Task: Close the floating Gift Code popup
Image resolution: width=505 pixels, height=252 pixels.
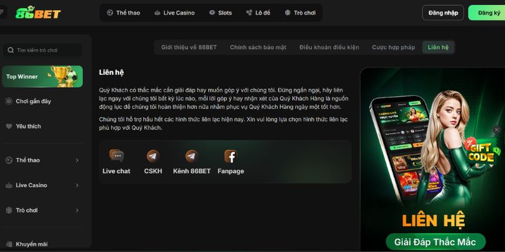Action: (497, 130)
